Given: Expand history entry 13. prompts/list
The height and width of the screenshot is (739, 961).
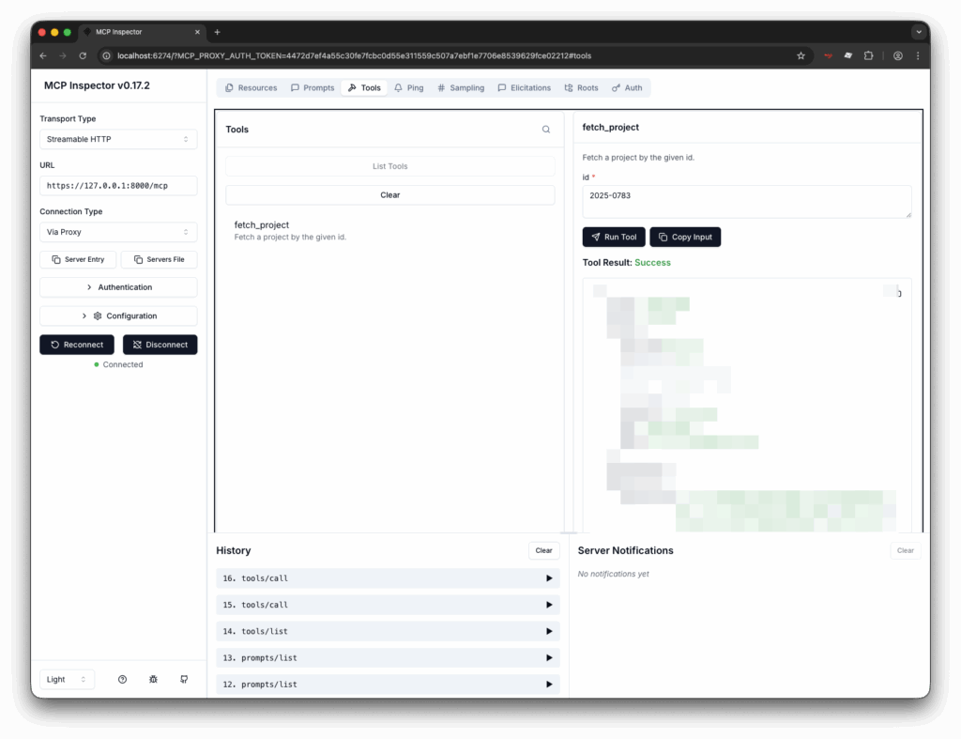Looking at the screenshot, I should click(x=388, y=658).
